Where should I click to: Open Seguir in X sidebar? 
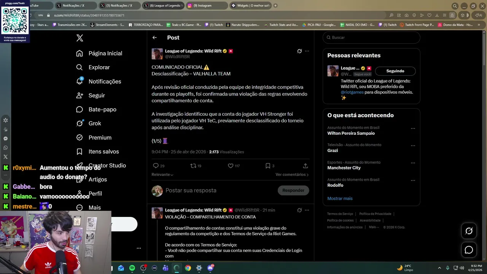click(90, 96)
